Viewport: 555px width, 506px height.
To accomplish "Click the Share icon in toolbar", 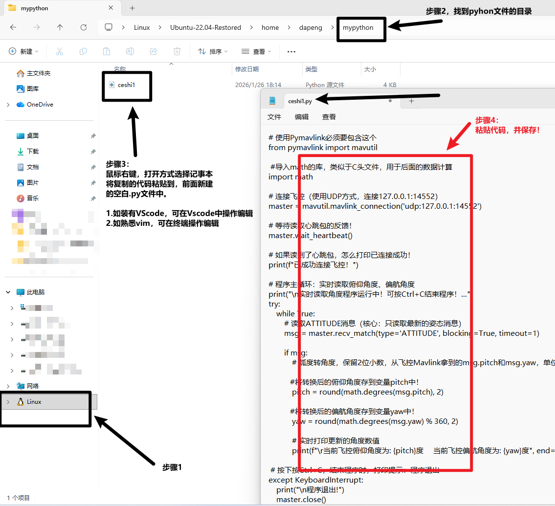I will (x=154, y=51).
